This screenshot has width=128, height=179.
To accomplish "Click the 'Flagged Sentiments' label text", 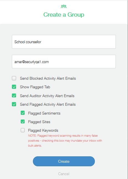I will click(44, 113).
